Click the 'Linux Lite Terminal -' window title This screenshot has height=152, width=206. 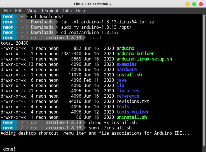click(x=92, y=4)
